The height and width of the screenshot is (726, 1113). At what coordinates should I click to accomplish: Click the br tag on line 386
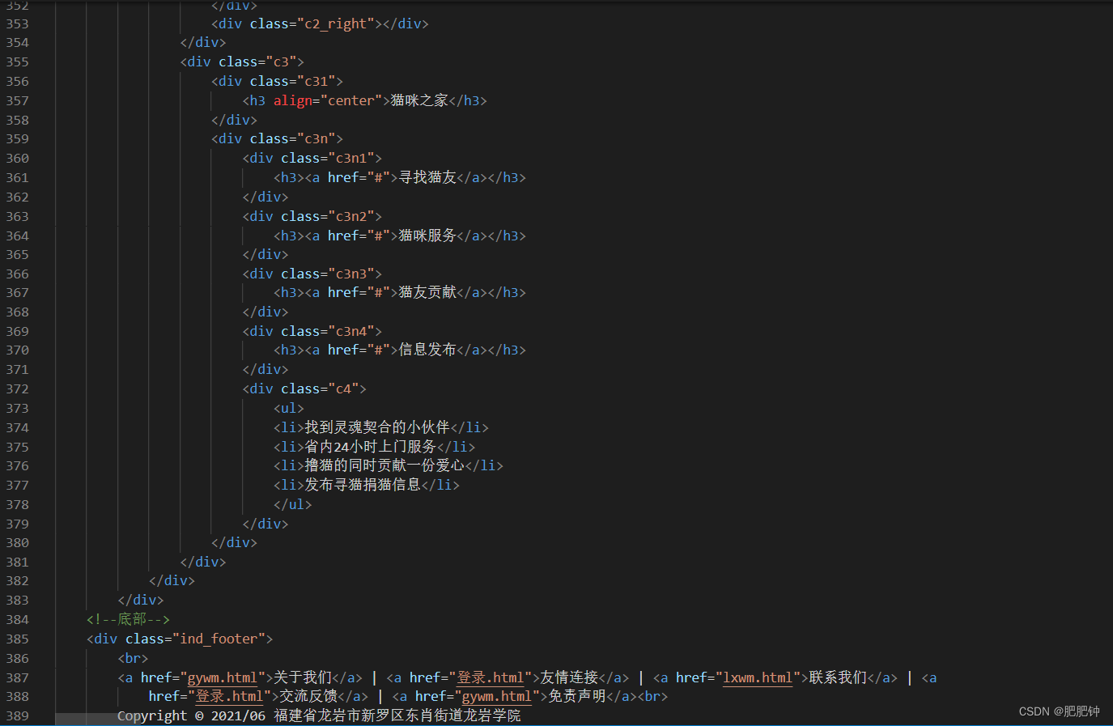(x=133, y=658)
